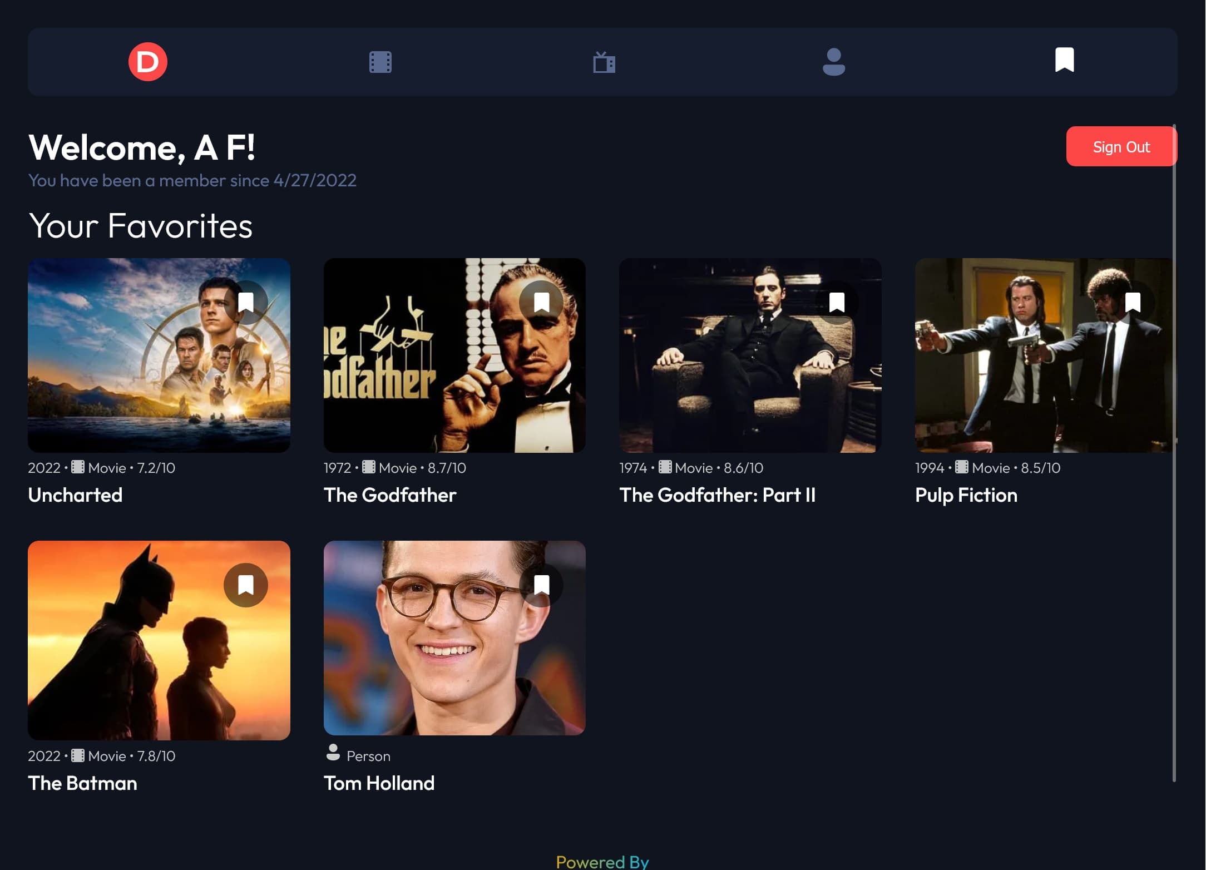This screenshot has height=870, width=1206.
Task: Click the member since 4/27/2022 text
Action: (192, 180)
